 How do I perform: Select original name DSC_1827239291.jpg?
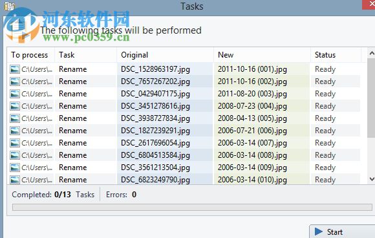(155, 131)
